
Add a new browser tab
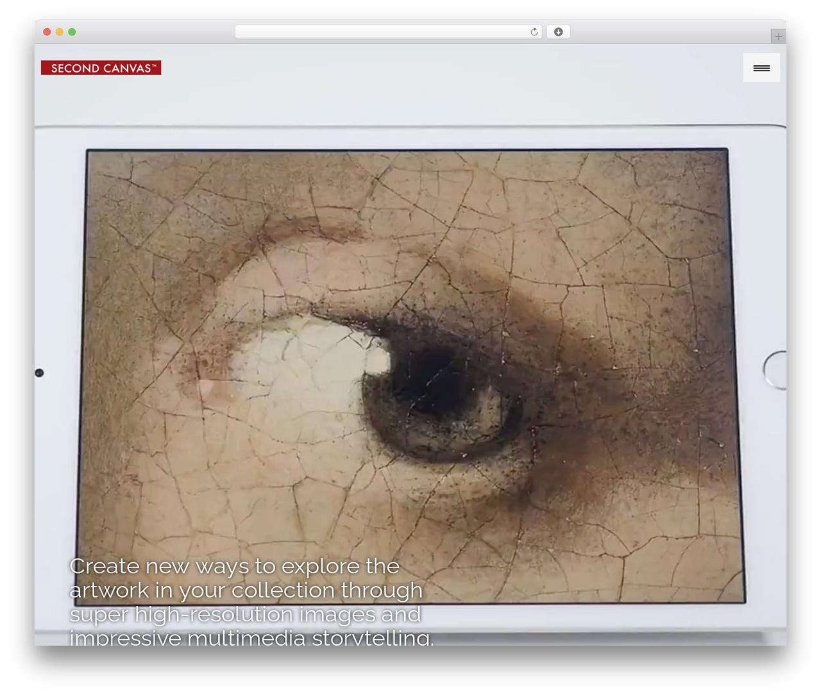[778, 37]
